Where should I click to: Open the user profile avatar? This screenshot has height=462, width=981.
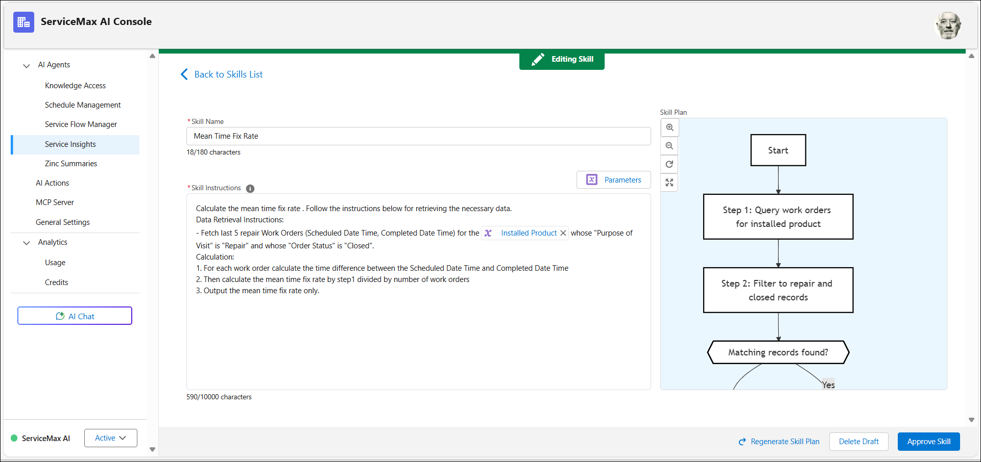point(948,25)
